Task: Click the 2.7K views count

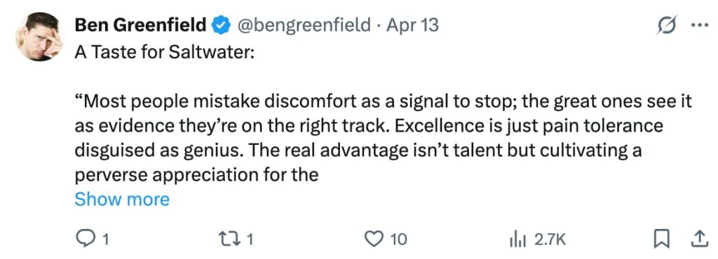Action: (550, 239)
